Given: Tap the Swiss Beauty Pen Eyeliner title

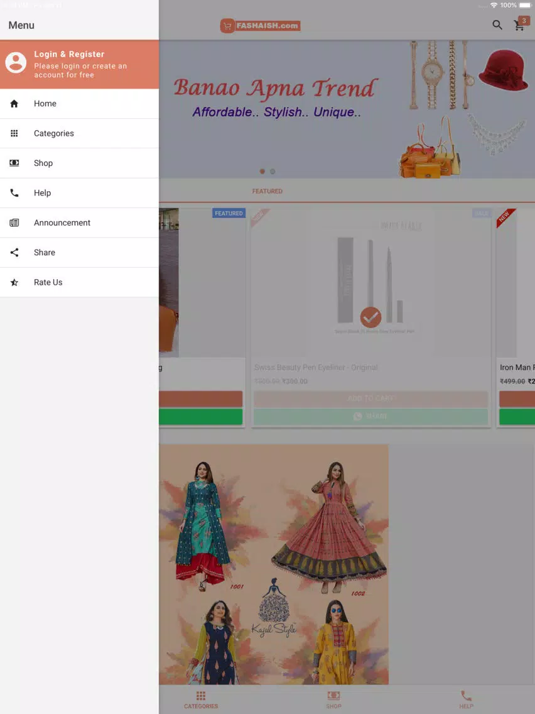Looking at the screenshot, I should [316, 368].
